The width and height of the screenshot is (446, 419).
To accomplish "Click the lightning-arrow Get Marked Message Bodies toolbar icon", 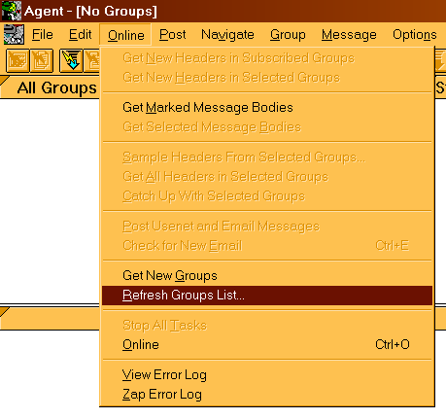I will 71,60.
